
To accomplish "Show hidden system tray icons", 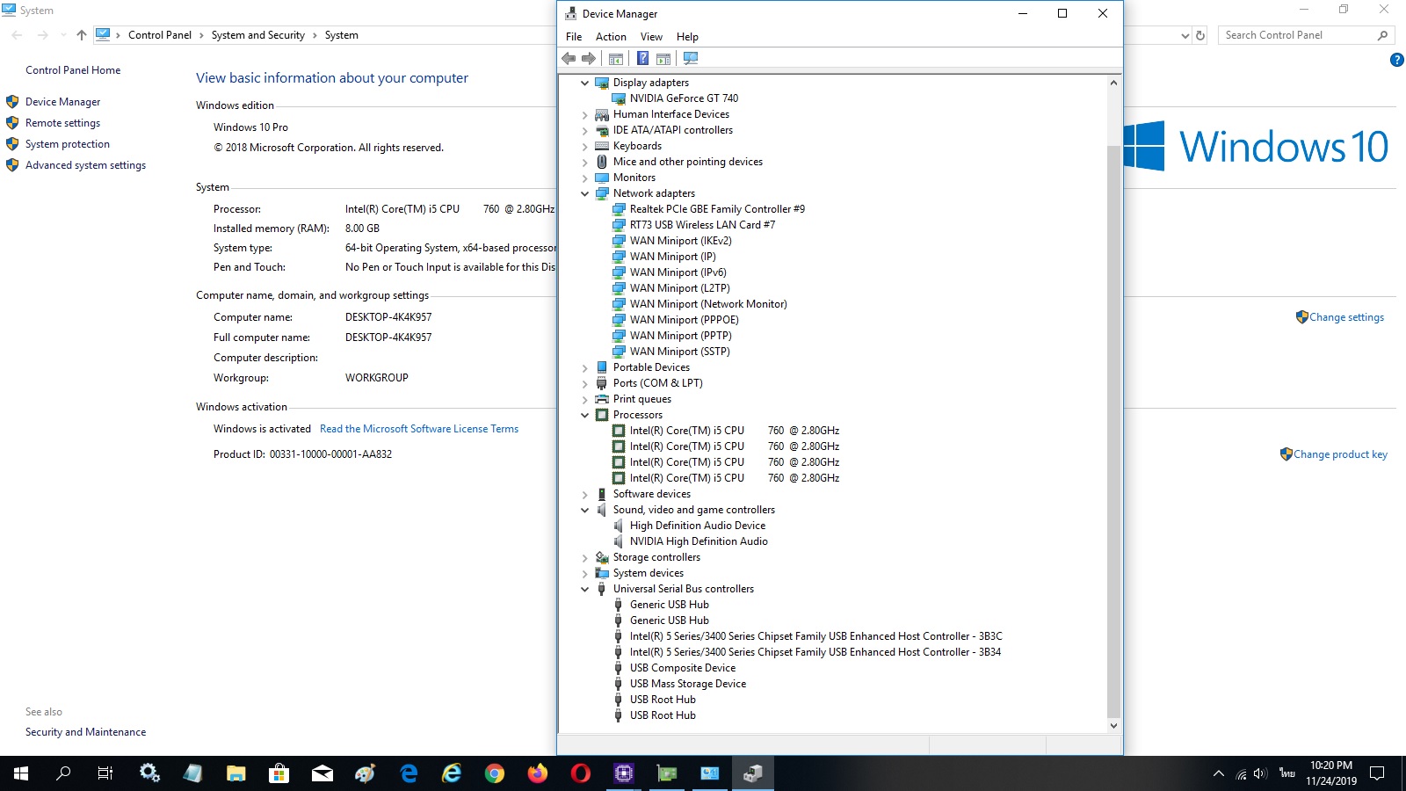I will pyautogui.click(x=1218, y=773).
